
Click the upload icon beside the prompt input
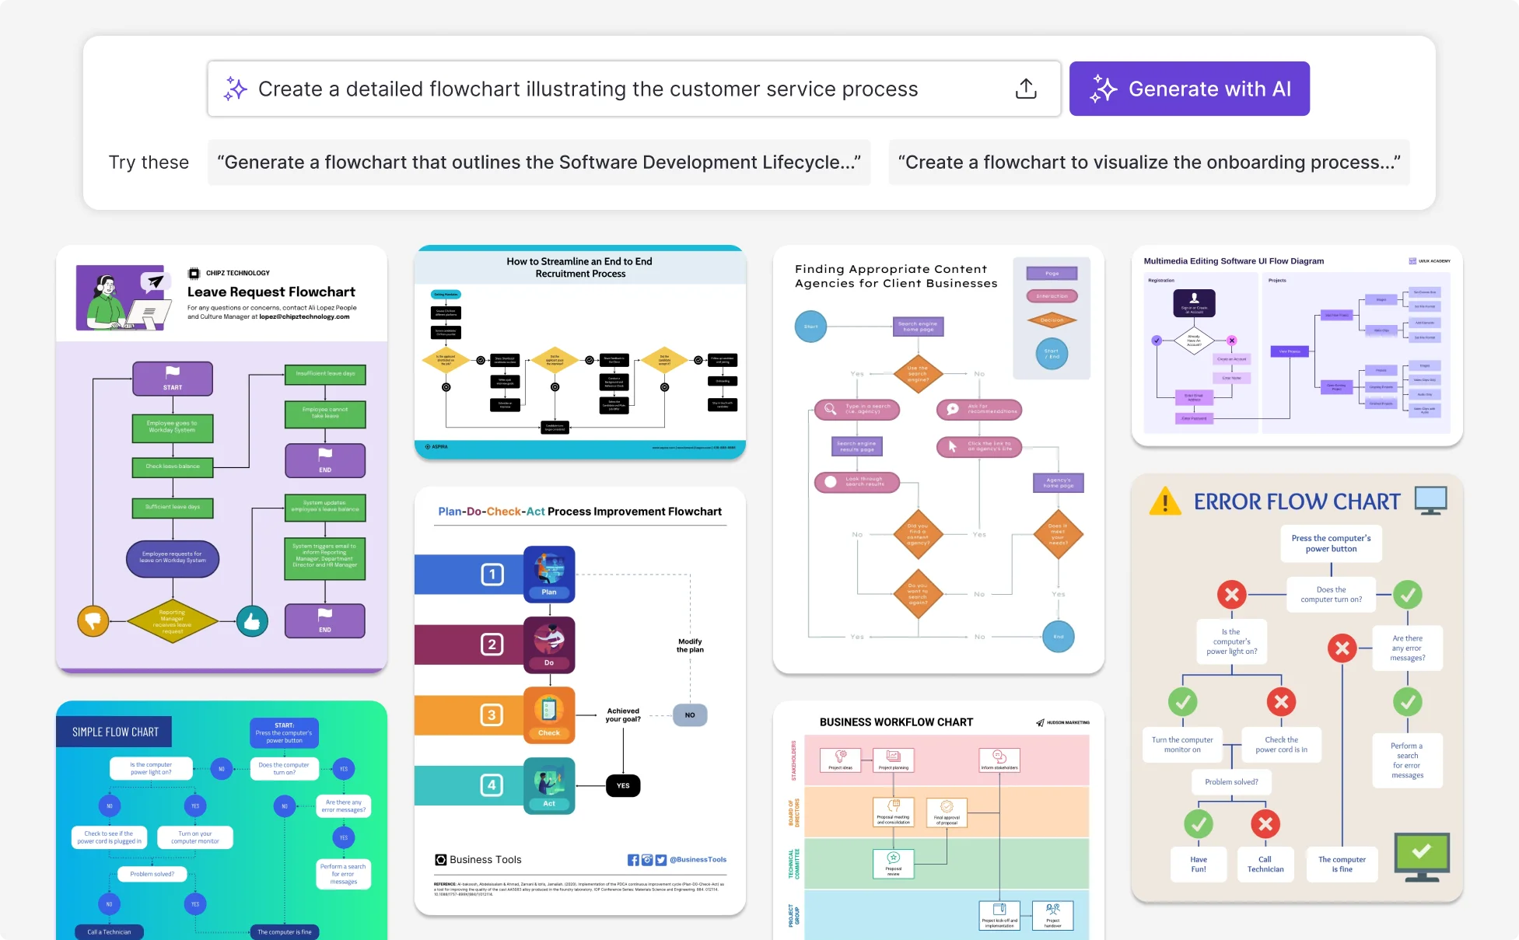tap(1027, 88)
